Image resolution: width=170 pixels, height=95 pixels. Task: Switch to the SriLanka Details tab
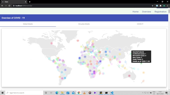tap(84, 24)
